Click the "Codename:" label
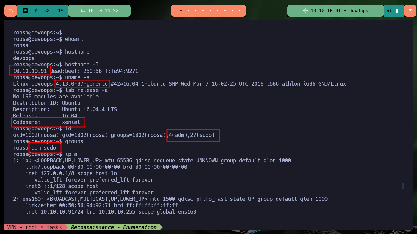Screen dimensions: 417x234 [x=27, y=122]
